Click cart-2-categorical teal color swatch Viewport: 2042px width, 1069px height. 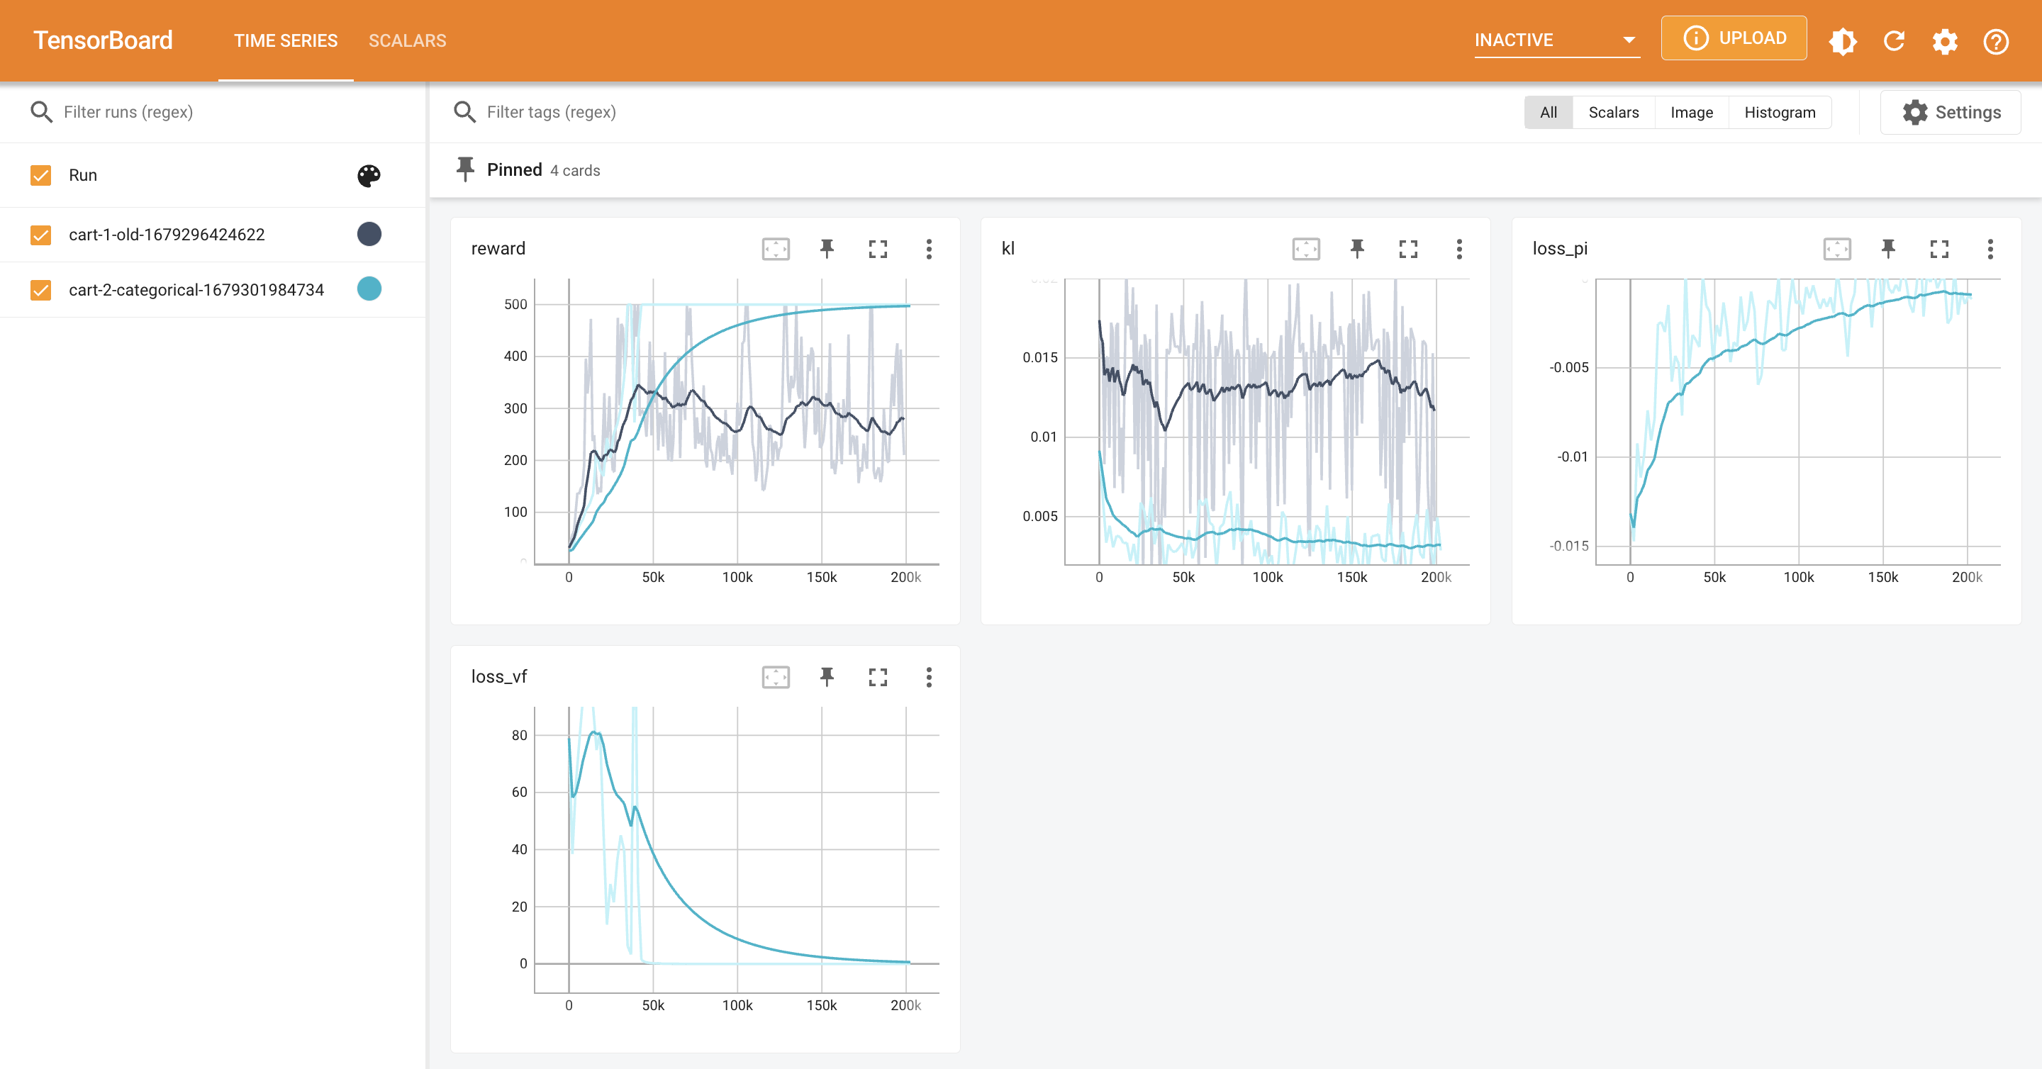(369, 289)
